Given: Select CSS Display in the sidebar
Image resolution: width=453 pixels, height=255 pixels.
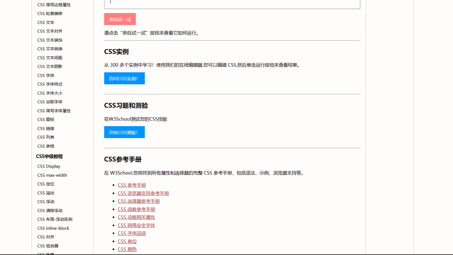Looking at the screenshot, I should point(49,166).
